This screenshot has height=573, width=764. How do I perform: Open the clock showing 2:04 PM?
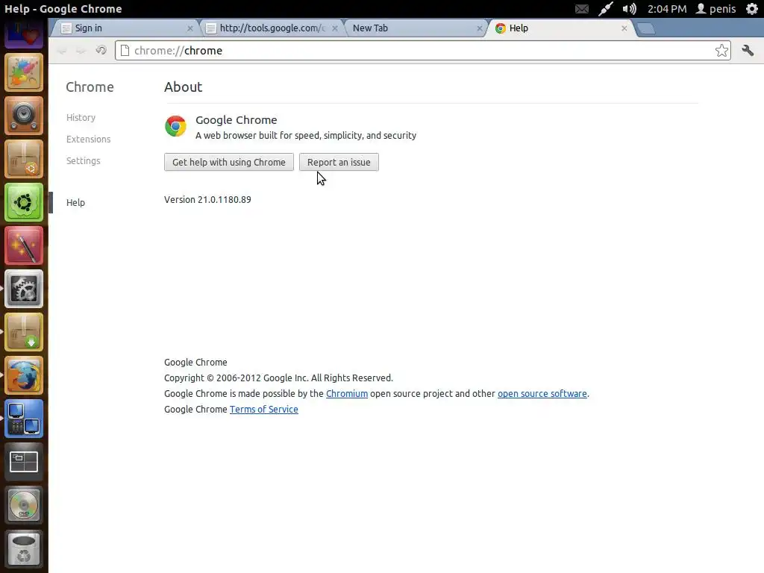(666, 9)
